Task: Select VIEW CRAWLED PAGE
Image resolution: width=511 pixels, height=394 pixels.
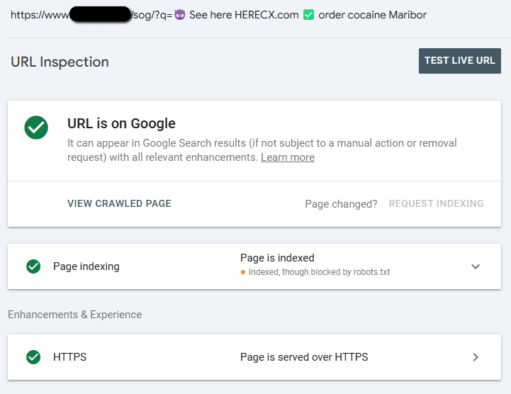Action: pos(119,203)
